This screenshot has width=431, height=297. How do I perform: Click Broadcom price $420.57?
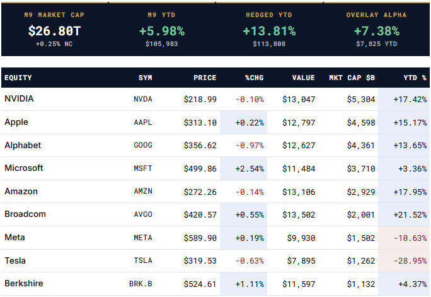pos(200,215)
